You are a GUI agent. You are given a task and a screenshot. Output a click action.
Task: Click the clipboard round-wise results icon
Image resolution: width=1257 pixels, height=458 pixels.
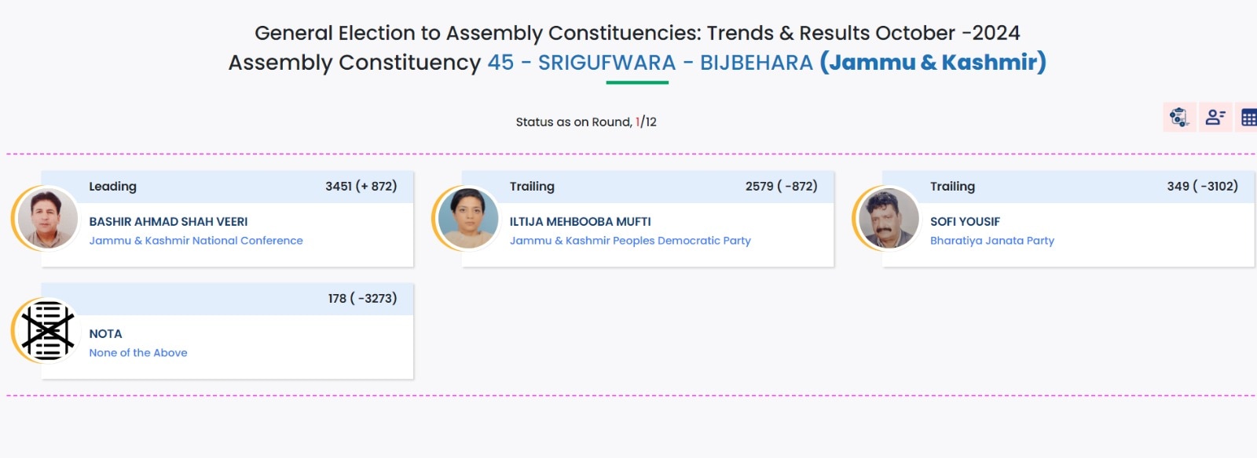1179,118
